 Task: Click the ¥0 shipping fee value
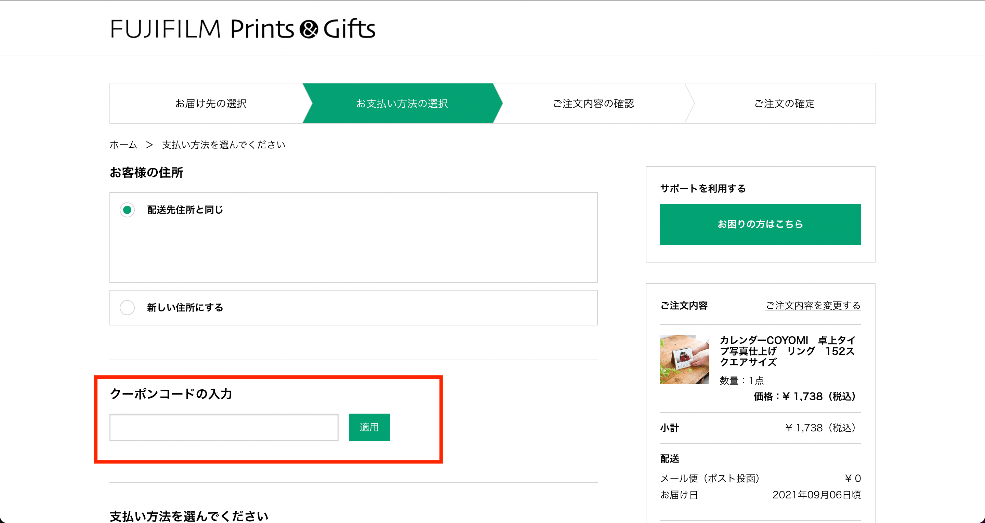[853, 478]
